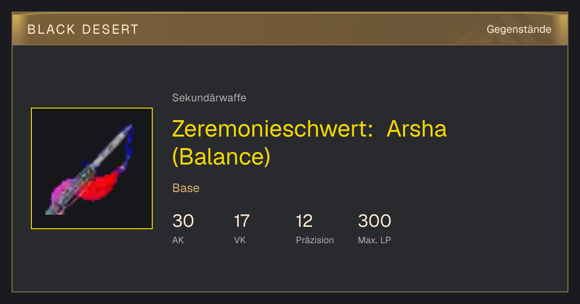Click the word Arsha in the title
Viewport: 580px width, 304px height.
point(417,129)
